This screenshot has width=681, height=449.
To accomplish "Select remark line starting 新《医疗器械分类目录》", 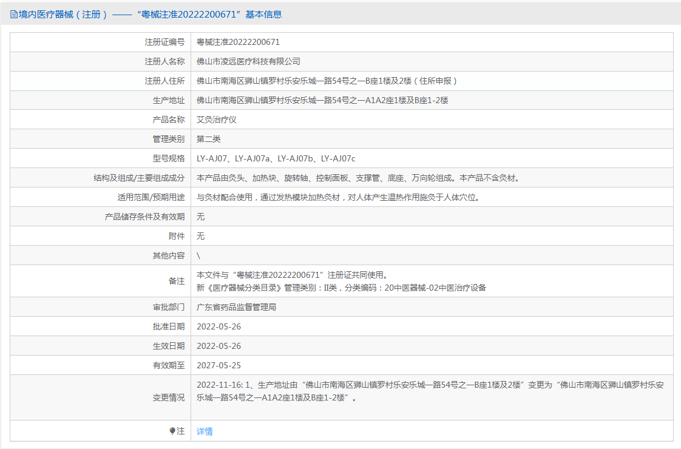I will 341,288.
